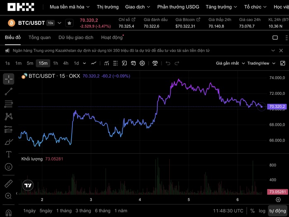Open the "Giá gần nhất" price dropdown

tap(230, 63)
